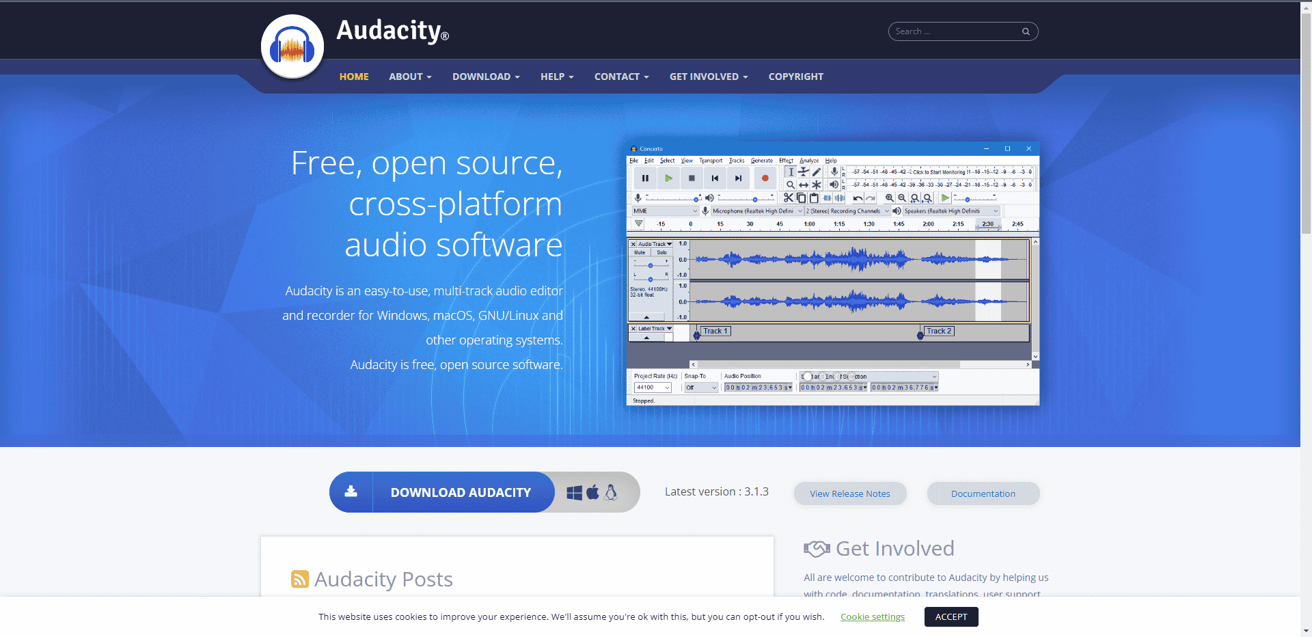Open File menu in Concerto screenshot
Viewport: 1312px width, 637px height.
[x=633, y=161]
